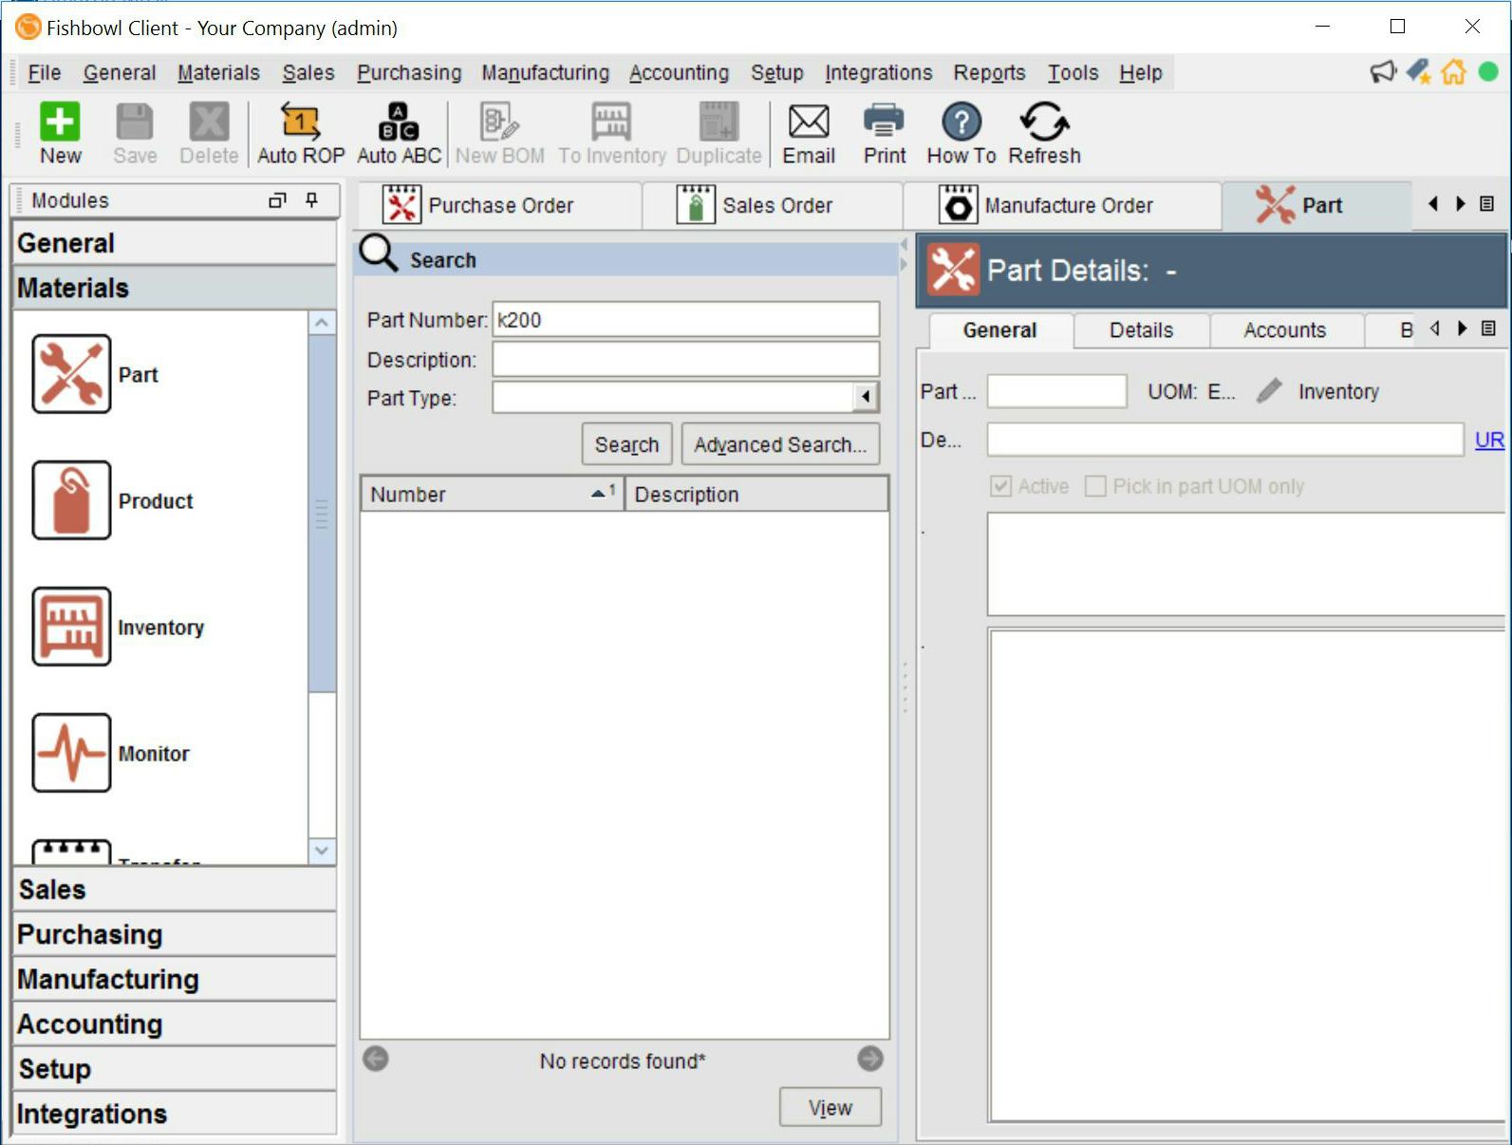Expand the Integrations module group

pyautogui.click(x=175, y=1113)
